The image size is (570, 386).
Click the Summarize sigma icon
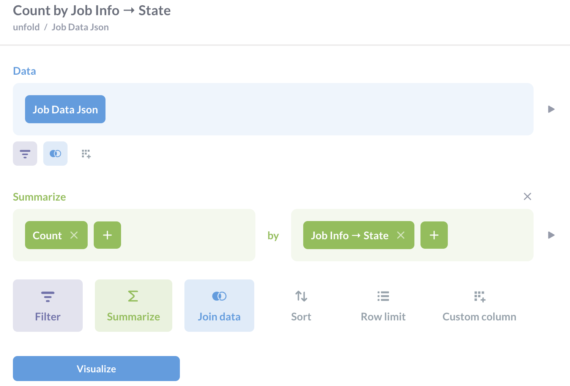(133, 296)
